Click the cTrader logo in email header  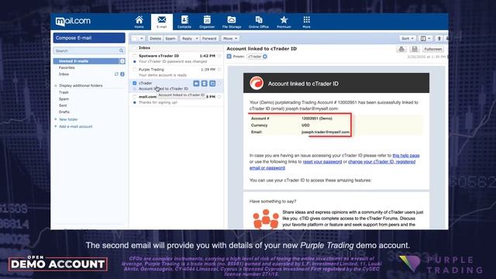[257, 83]
